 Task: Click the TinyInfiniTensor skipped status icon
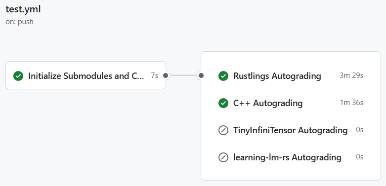click(223, 130)
